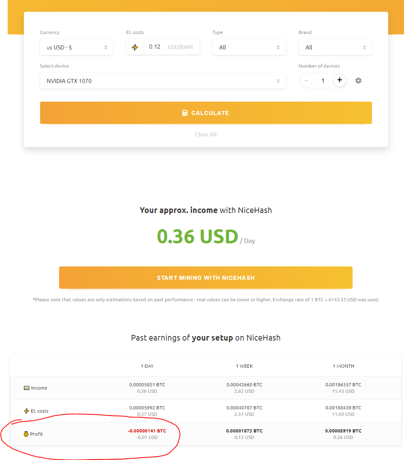This screenshot has width=404, height=460.
Task: Open the Select device dropdown NVIDIA GTX 1070
Action: (163, 81)
